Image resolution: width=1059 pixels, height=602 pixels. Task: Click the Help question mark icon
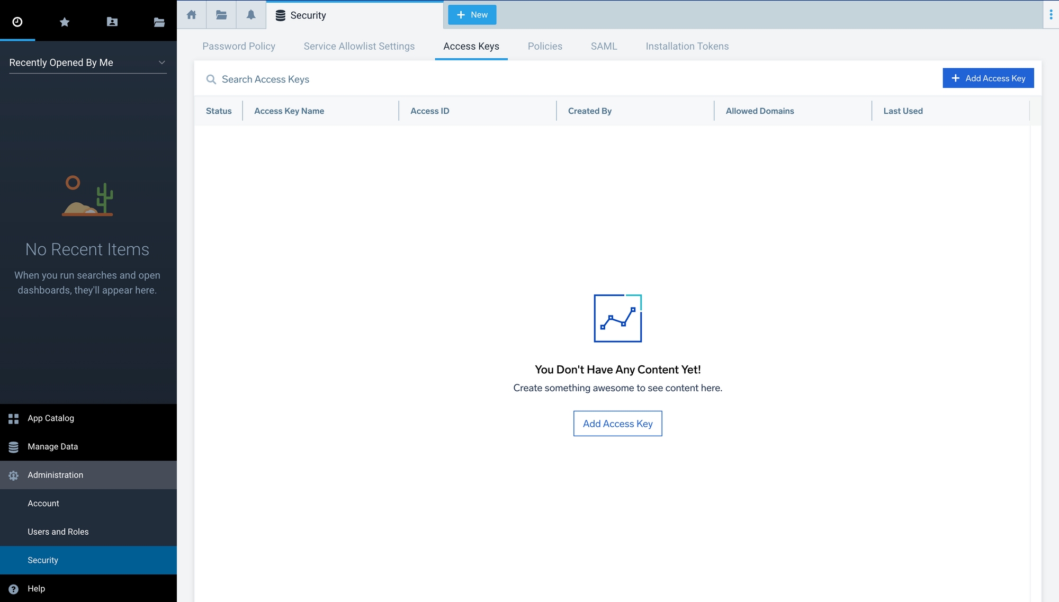click(x=14, y=589)
